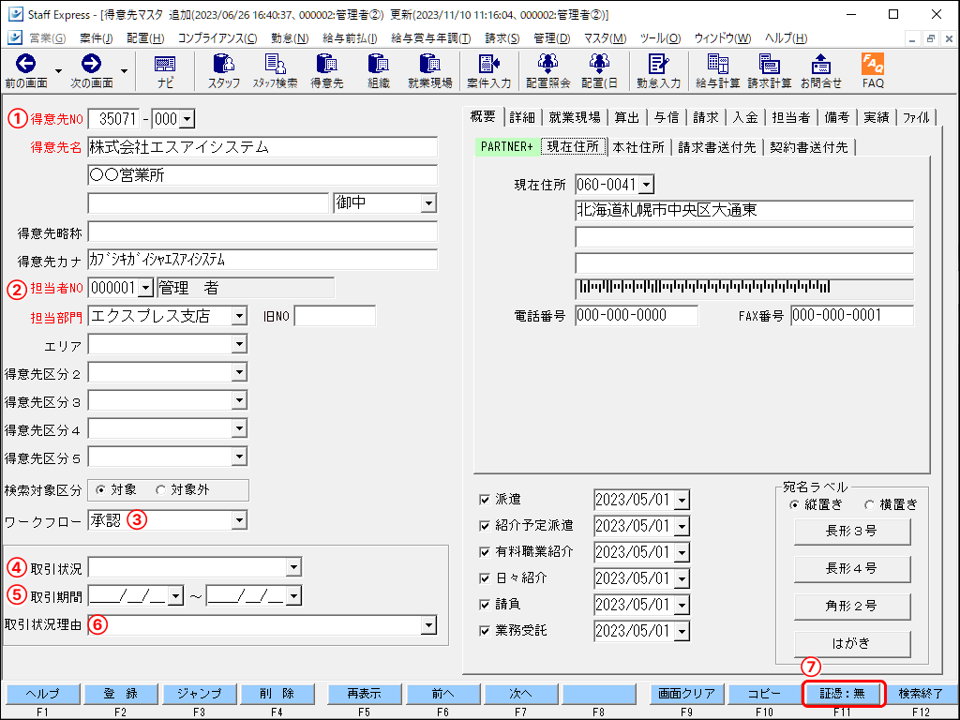Toggle the 業務受託 checkbox
The width and height of the screenshot is (960, 720).
click(x=485, y=631)
